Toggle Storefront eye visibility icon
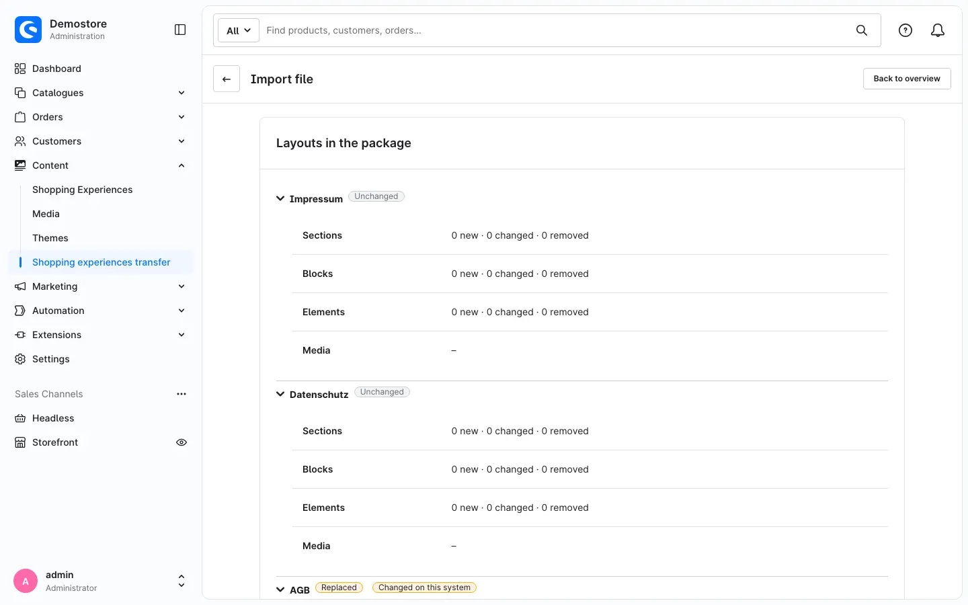Image resolution: width=968 pixels, height=605 pixels. [182, 442]
